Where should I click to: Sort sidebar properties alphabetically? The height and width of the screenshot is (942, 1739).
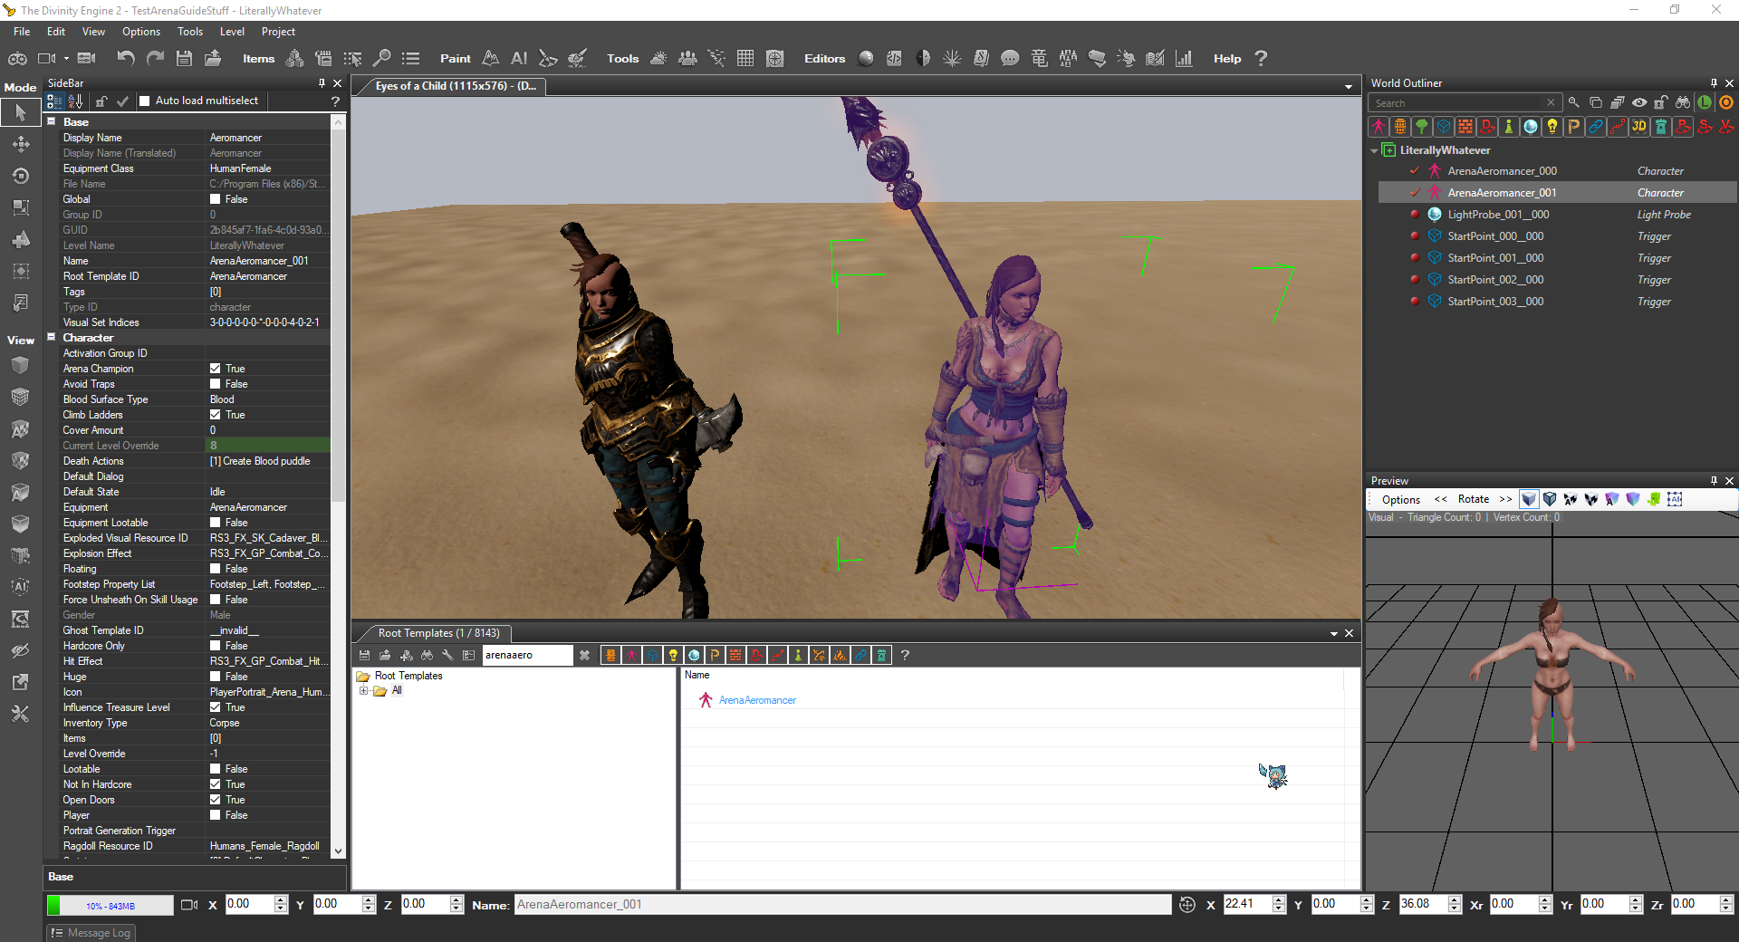coord(75,101)
